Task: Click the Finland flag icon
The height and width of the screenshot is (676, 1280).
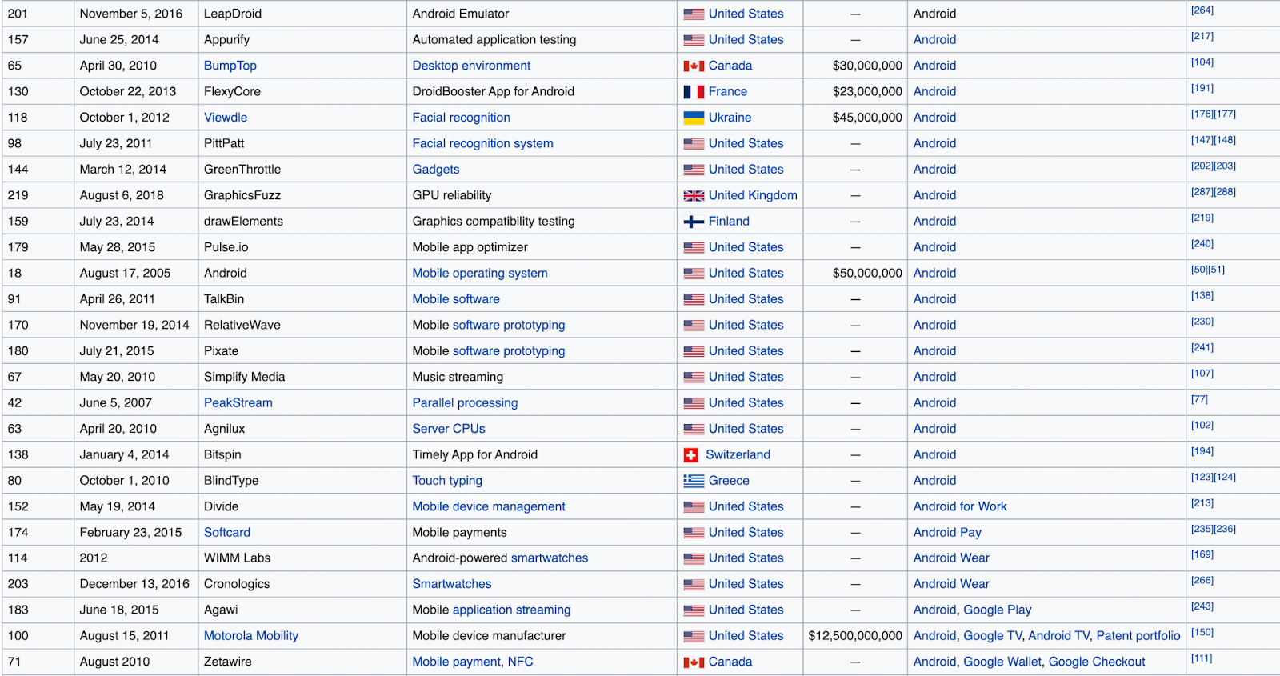Action: (x=694, y=222)
